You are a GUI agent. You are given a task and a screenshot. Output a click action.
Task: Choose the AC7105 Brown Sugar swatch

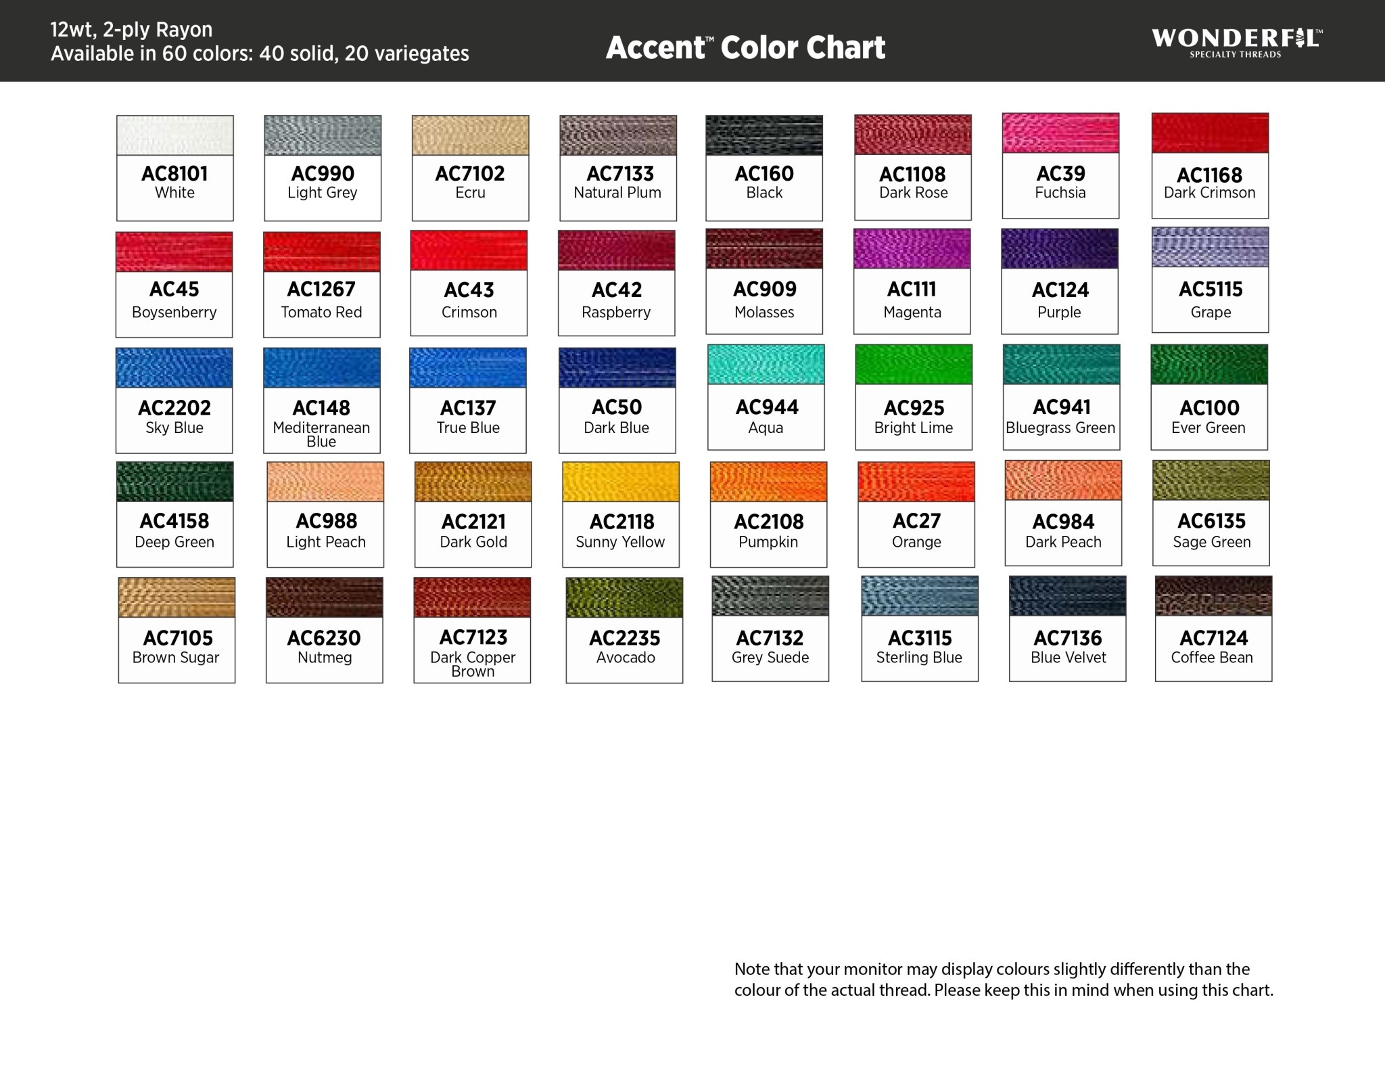177,631
